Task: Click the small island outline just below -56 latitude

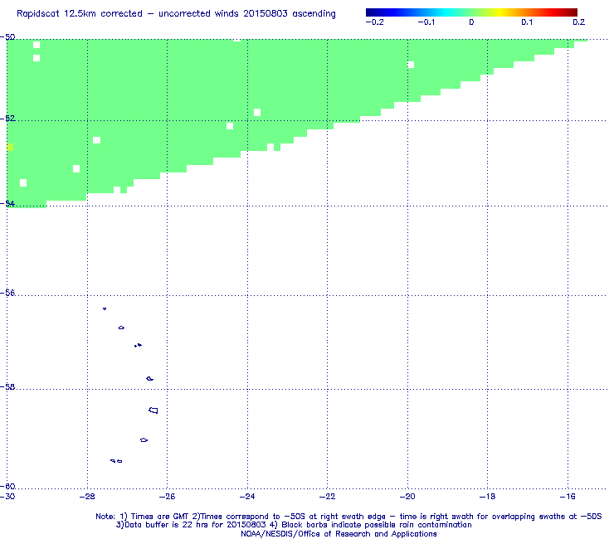Action: coord(105,308)
